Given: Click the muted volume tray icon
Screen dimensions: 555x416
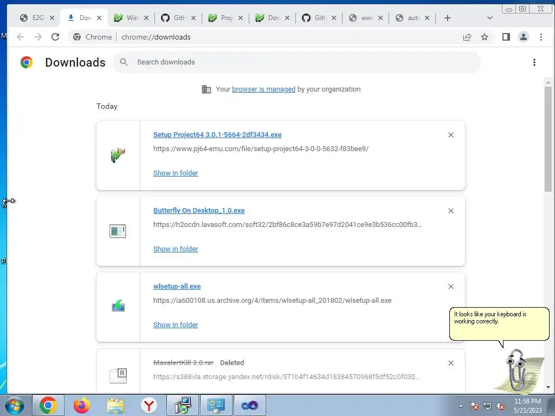Looking at the screenshot, I should (x=500, y=406).
